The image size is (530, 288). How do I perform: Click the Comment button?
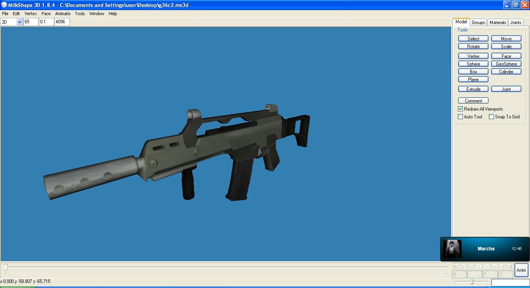[473, 101]
